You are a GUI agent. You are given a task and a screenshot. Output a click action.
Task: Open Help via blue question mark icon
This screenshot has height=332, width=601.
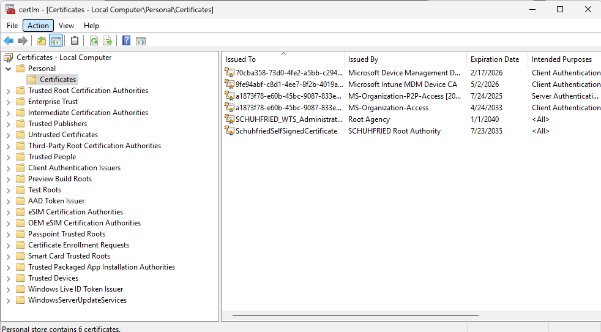click(126, 41)
